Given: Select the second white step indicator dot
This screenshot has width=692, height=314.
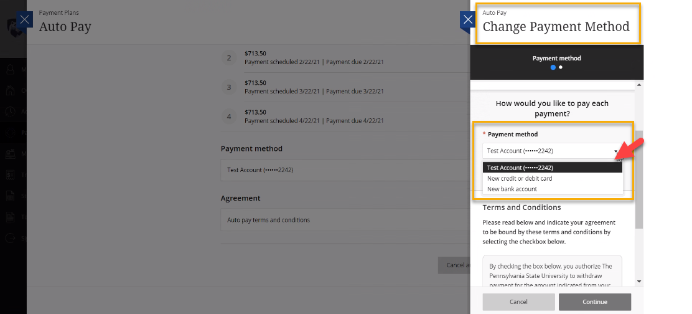Looking at the screenshot, I should [x=561, y=67].
